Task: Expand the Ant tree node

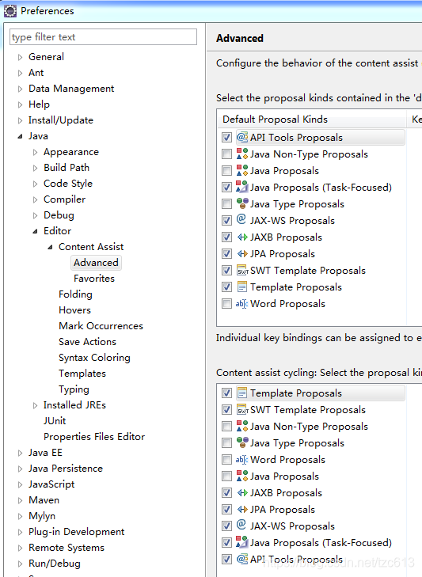Action: [21, 73]
